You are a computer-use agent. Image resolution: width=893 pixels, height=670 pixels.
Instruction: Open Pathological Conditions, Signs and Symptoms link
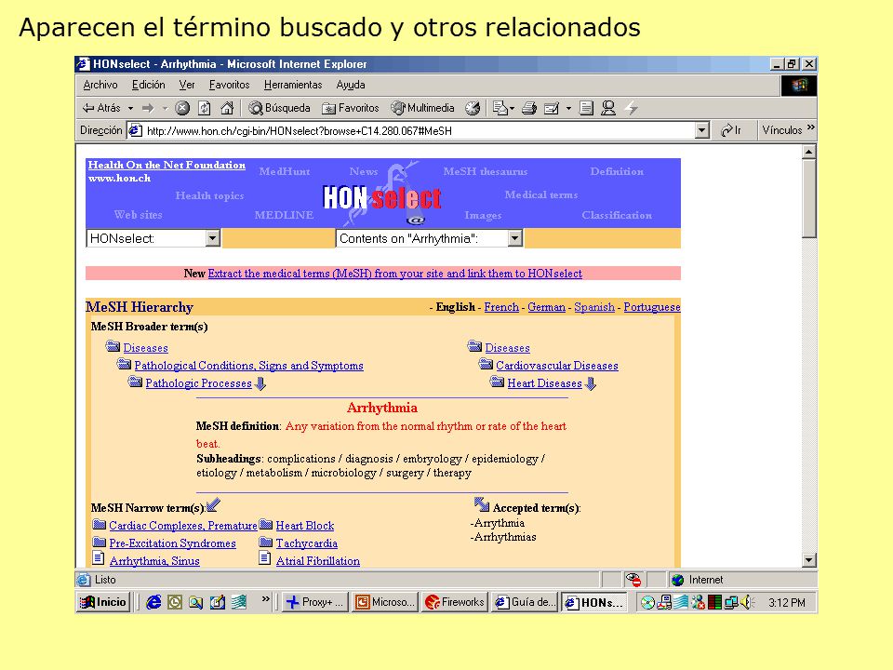[249, 366]
